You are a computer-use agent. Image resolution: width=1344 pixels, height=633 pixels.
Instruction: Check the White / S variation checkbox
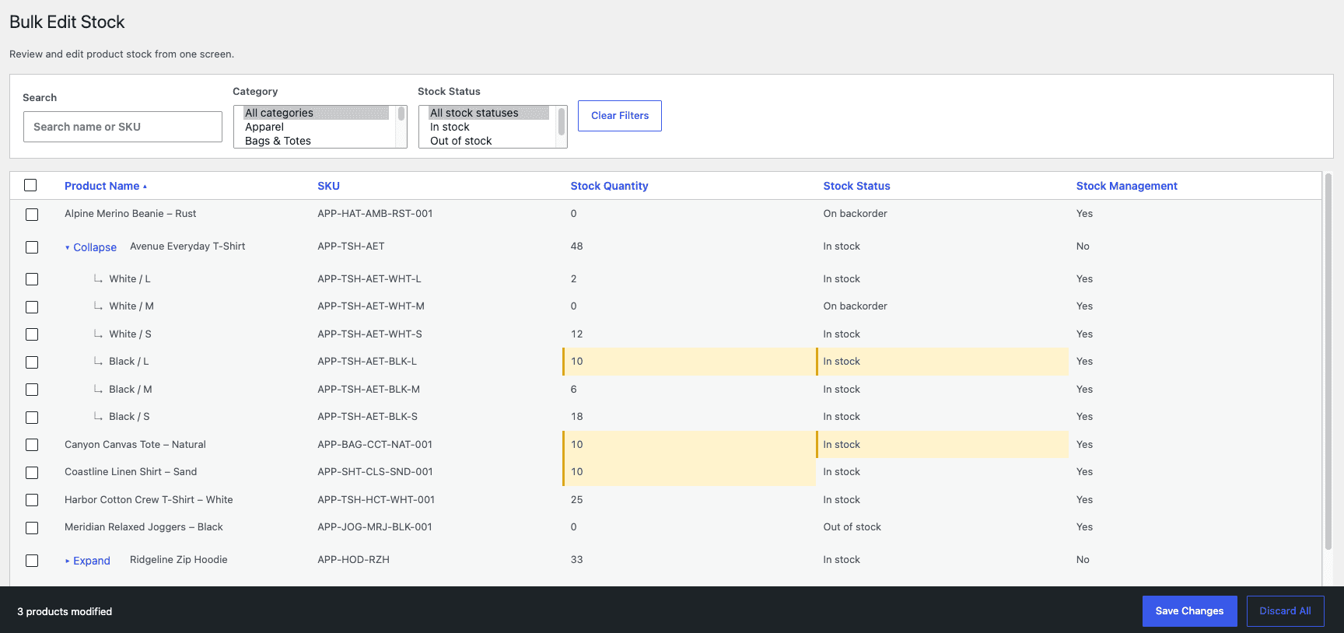click(x=32, y=334)
